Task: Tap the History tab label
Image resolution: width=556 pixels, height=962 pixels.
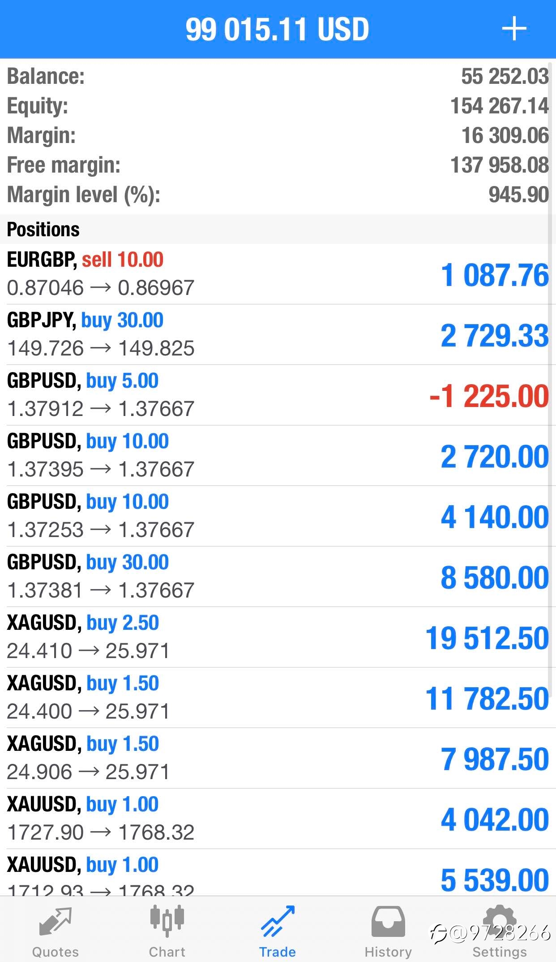Action: 388,952
